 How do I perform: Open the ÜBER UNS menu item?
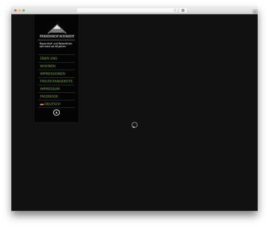[x=48, y=58]
